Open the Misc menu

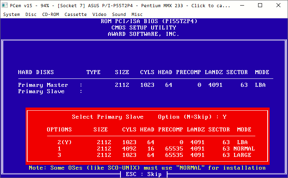click(137, 14)
